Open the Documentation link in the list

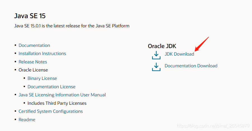tap(34, 45)
